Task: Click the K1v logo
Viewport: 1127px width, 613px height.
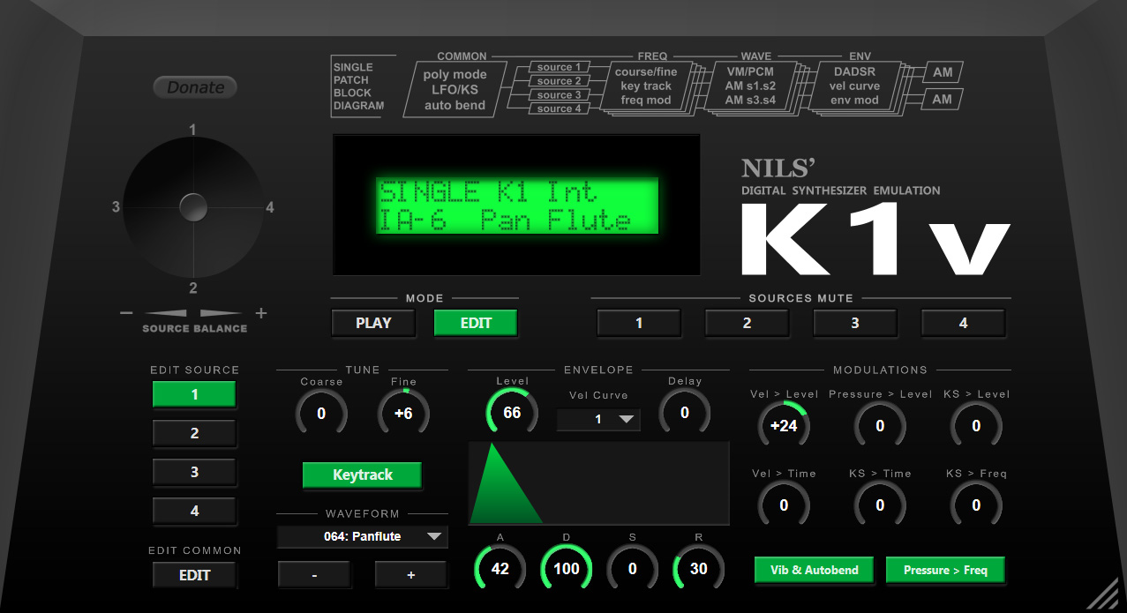Action: tap(875, 238)
